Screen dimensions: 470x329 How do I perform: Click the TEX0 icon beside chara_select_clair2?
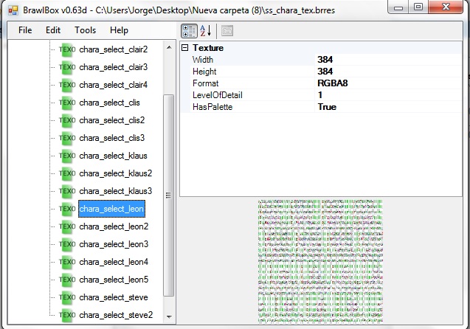67,49
